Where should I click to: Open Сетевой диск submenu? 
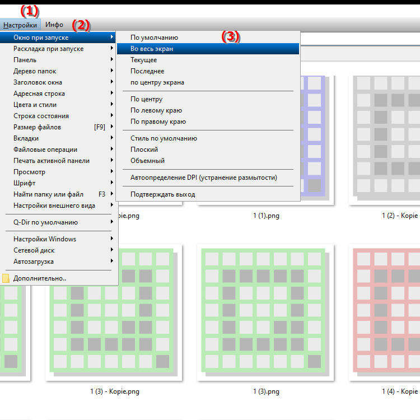pos(58,250)
